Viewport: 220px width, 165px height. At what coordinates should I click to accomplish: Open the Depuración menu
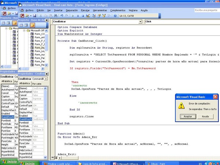pos(71,10)
